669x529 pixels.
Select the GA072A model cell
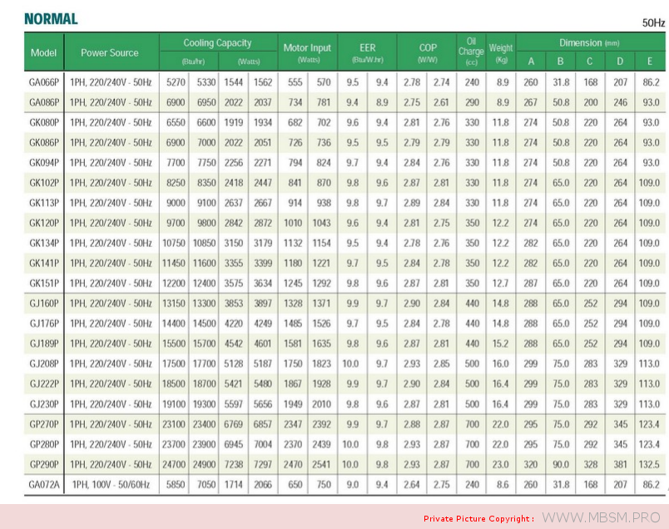pyautogui.click(x=43, y=483)
